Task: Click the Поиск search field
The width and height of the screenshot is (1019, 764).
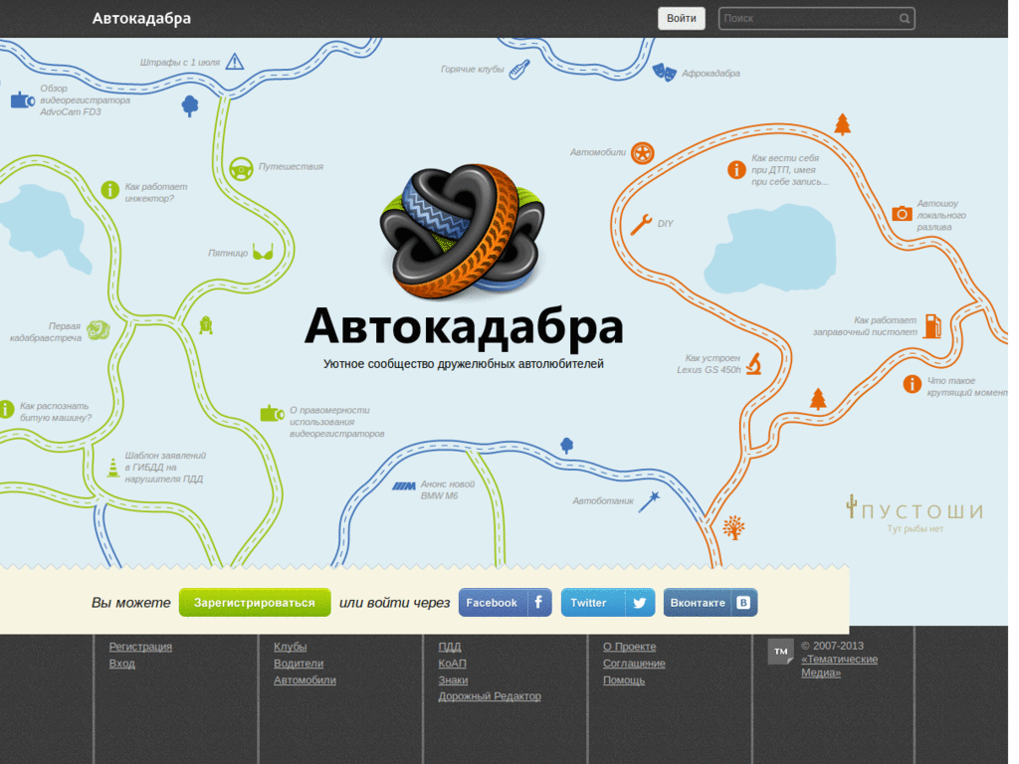Action: pos(816,18)
